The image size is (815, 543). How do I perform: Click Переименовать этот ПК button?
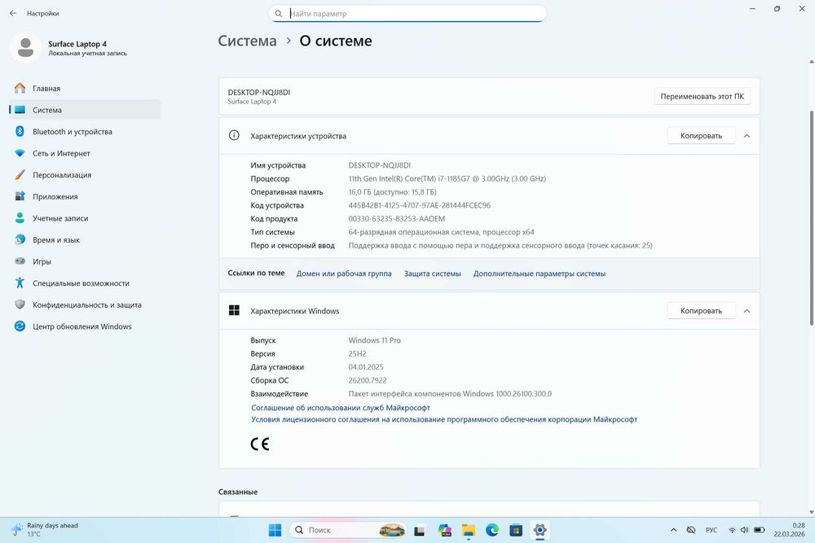[702, 97]
